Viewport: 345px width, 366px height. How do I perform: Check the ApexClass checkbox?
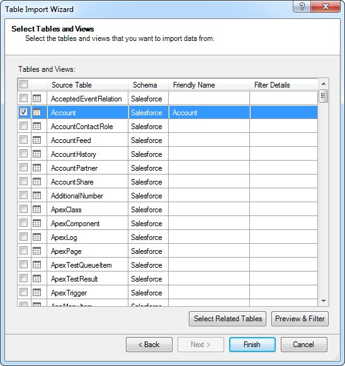click(23, 209)
